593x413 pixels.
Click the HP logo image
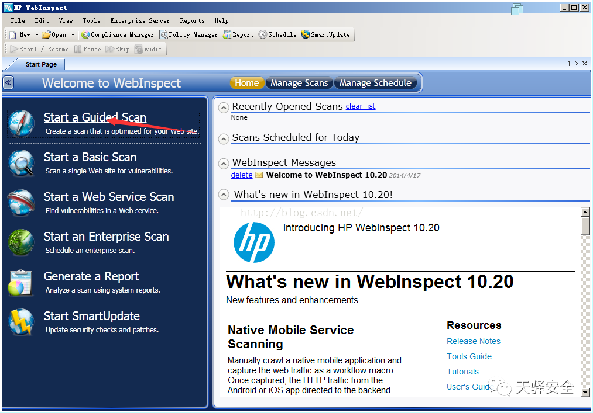pyautogui.click(x=254, y=242)
